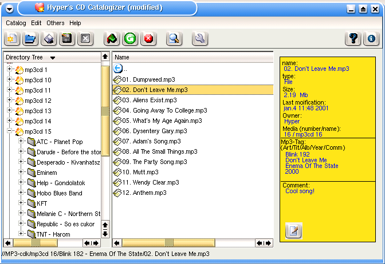Select file 04. Going Away To College.mp3
This screenshot has height=264, width=385.
pyautogui.click(x=164, y=110)
